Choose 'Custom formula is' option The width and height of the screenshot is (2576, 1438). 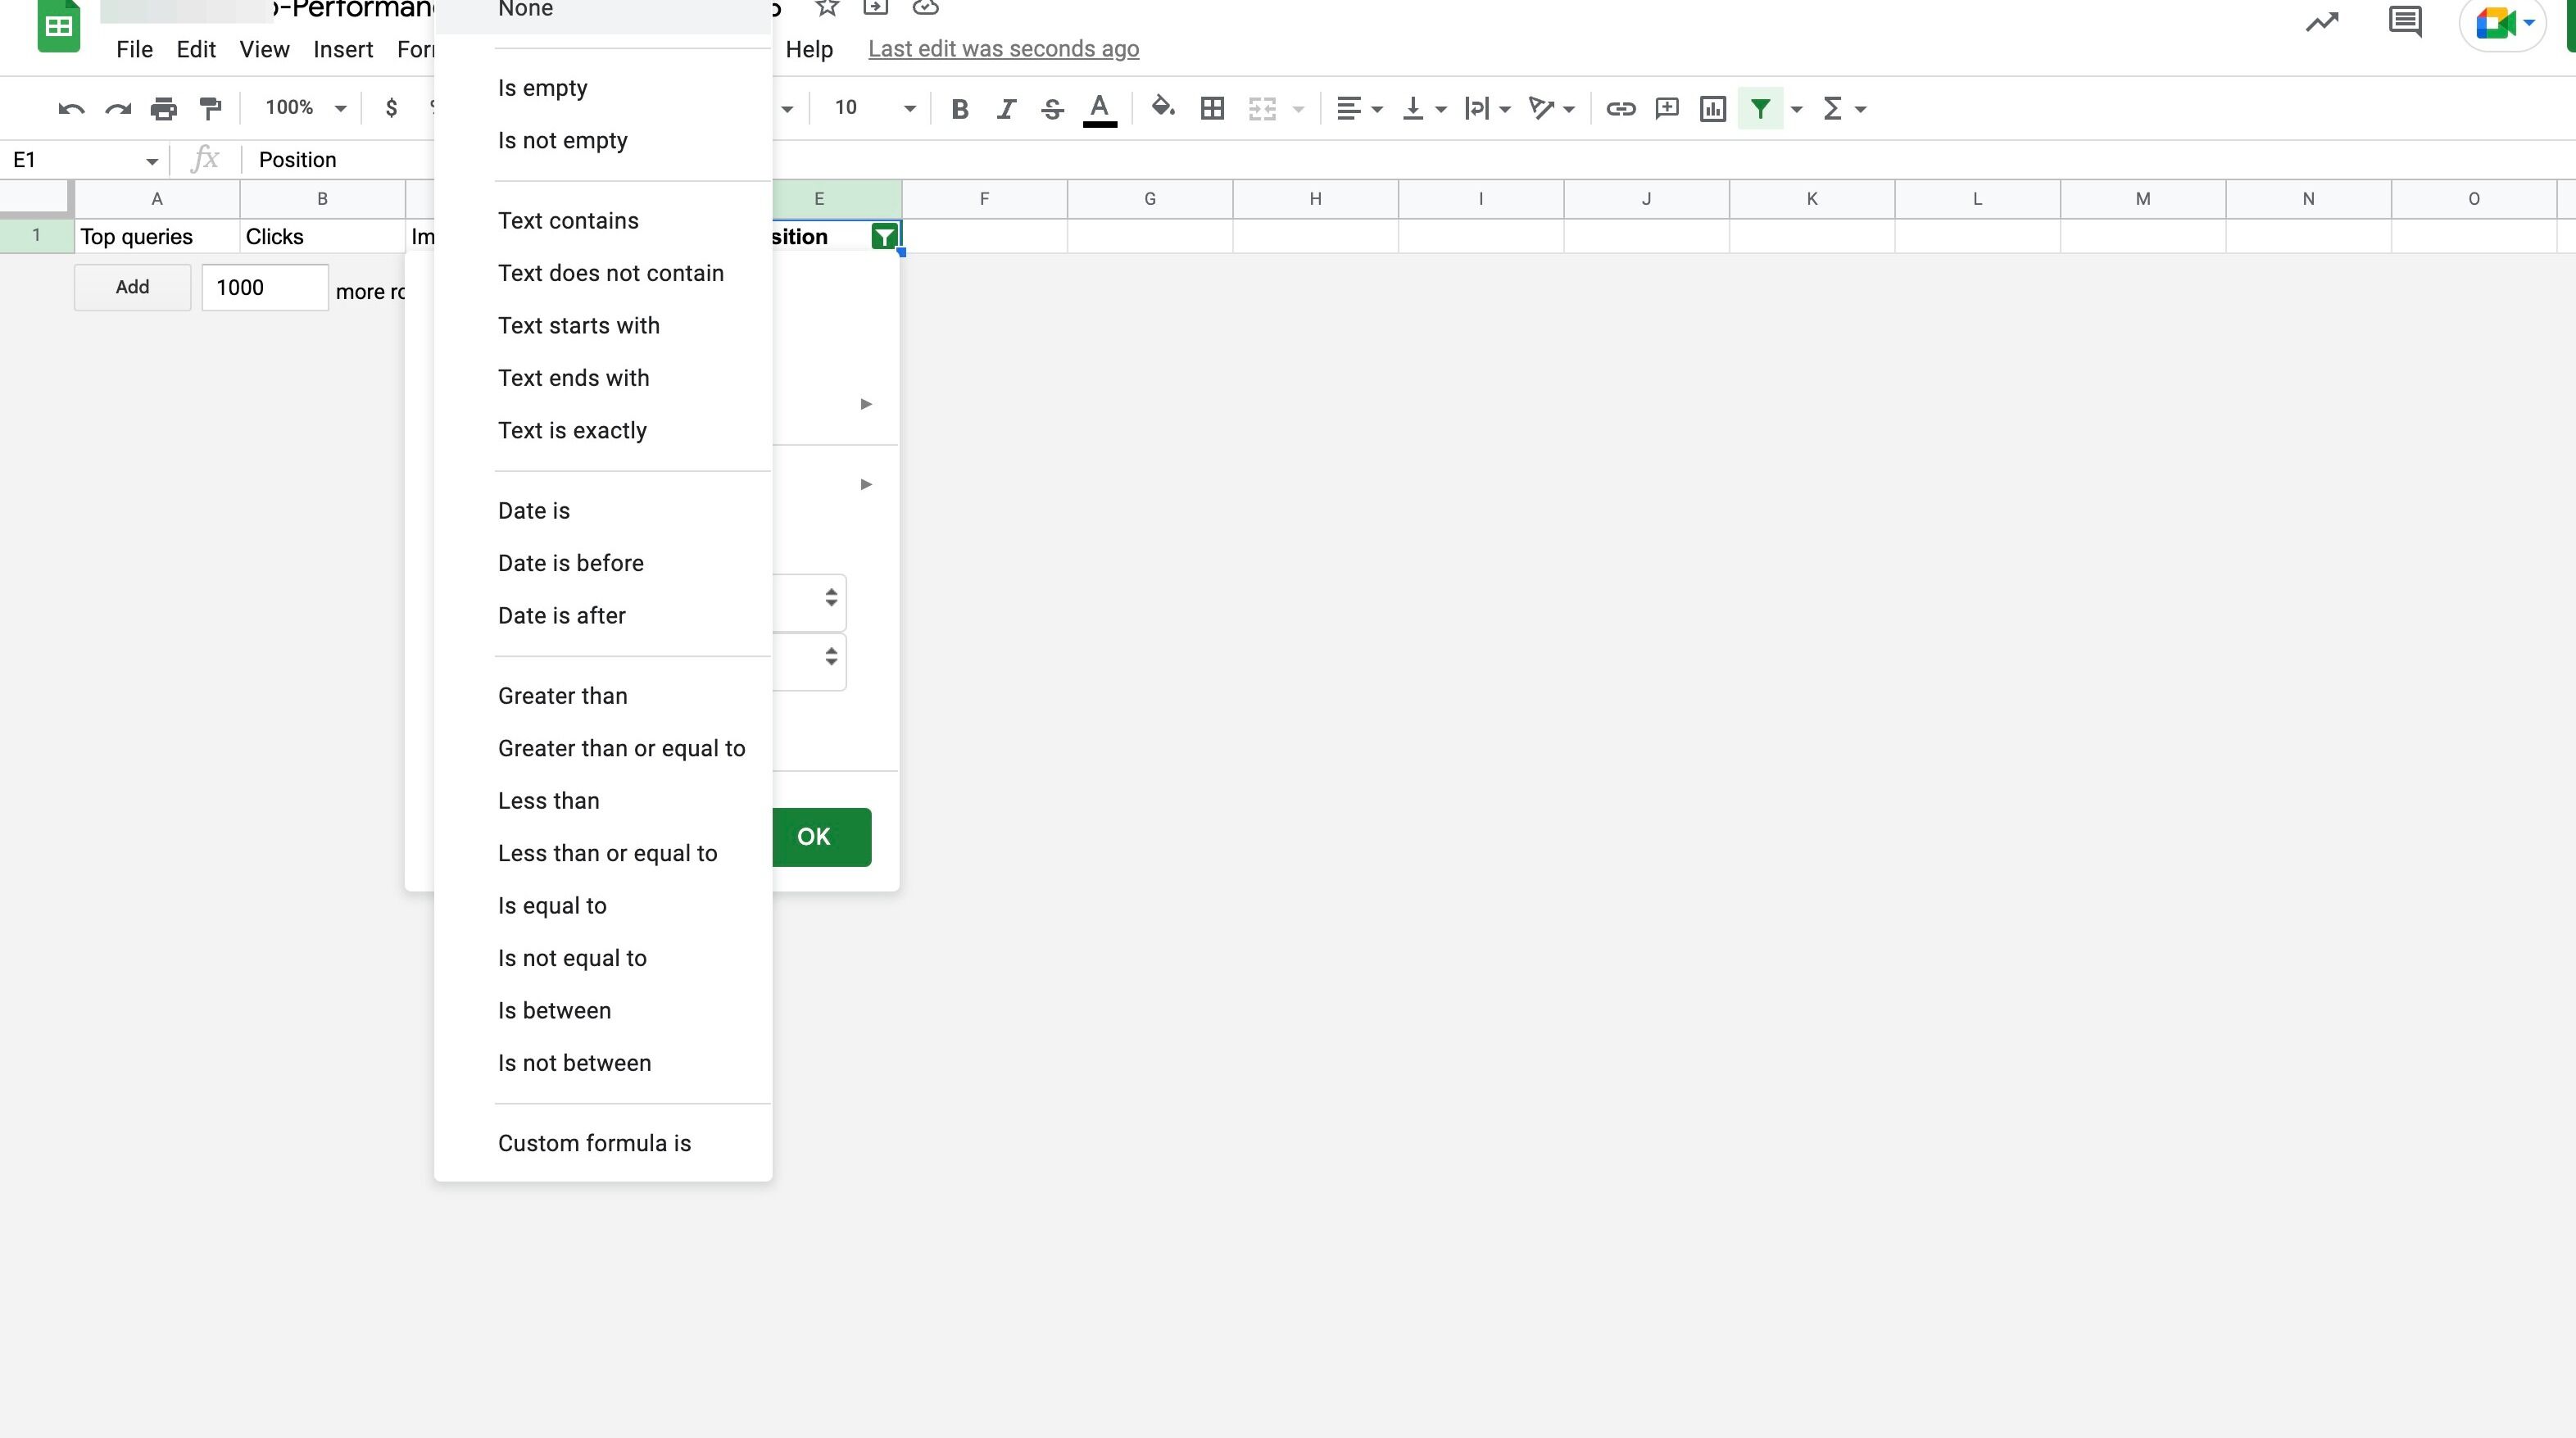coord(603,1144)
